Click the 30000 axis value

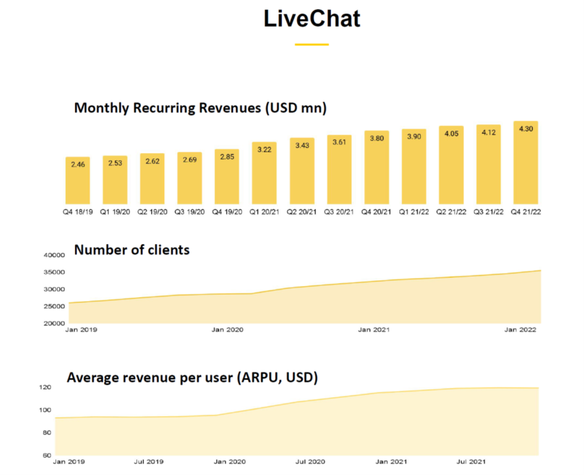coord(54,290)
